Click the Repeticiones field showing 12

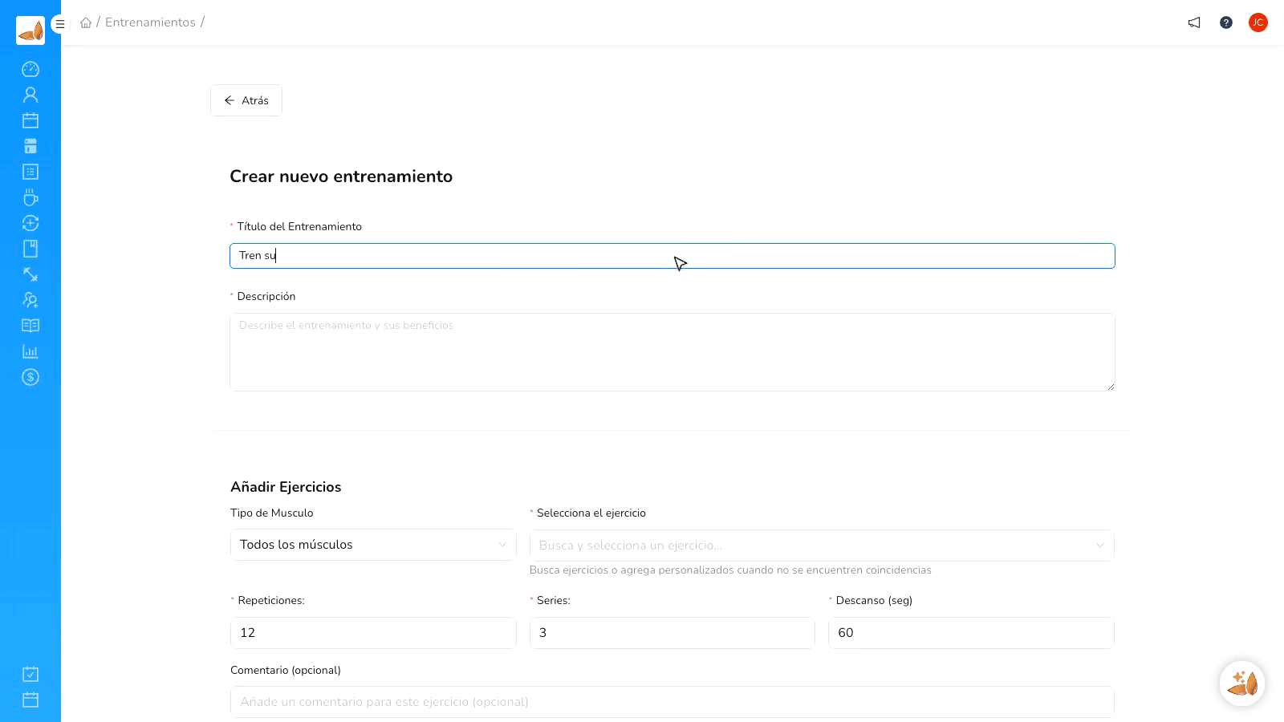pos(373,633)
